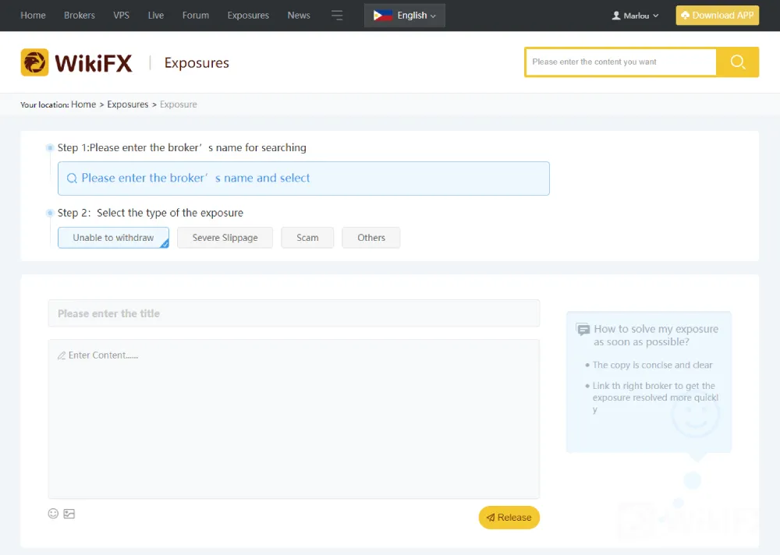
Task: Focus the broker name search field
Action: click(x=303, y=179)
